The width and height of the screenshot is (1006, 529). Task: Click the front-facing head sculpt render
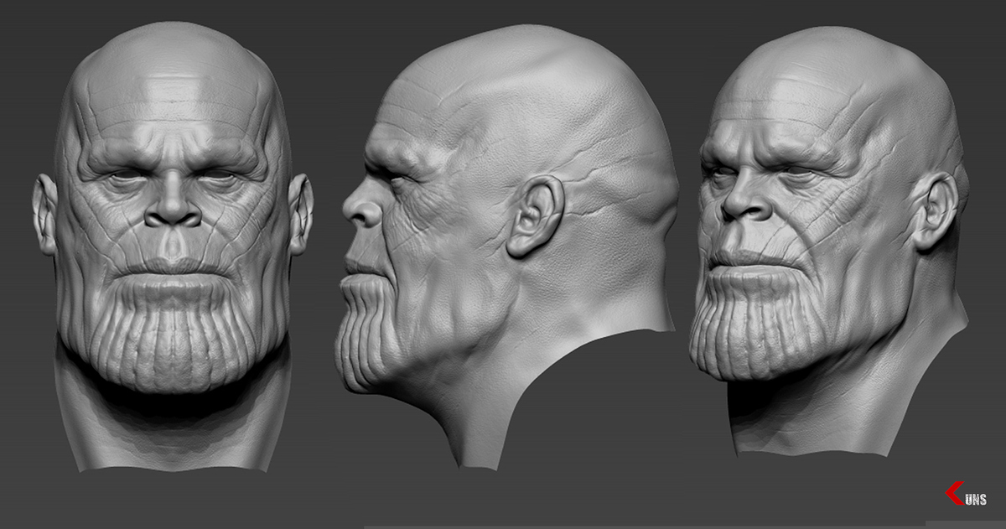[x=173, y=246]
